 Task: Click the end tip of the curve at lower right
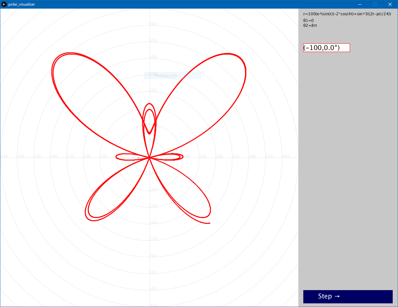[x=210, y=223]
